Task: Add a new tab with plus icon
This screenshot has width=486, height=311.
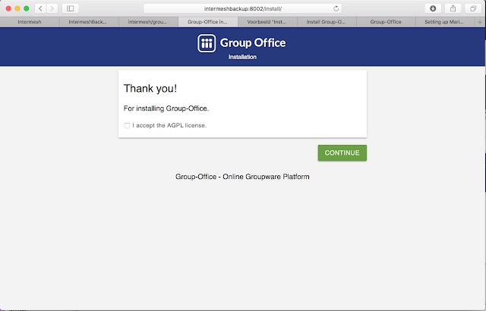Action: (479, 23)
